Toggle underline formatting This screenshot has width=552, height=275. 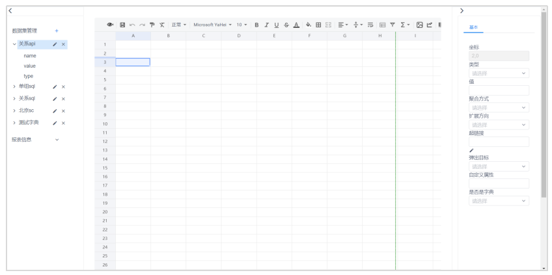[277, 25]
